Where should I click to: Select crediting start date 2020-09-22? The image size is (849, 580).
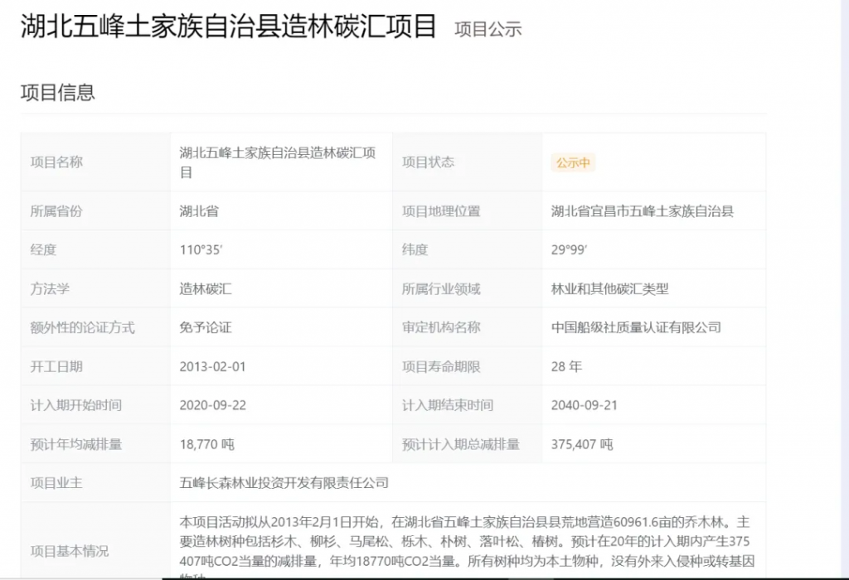[x=212, y=405]
